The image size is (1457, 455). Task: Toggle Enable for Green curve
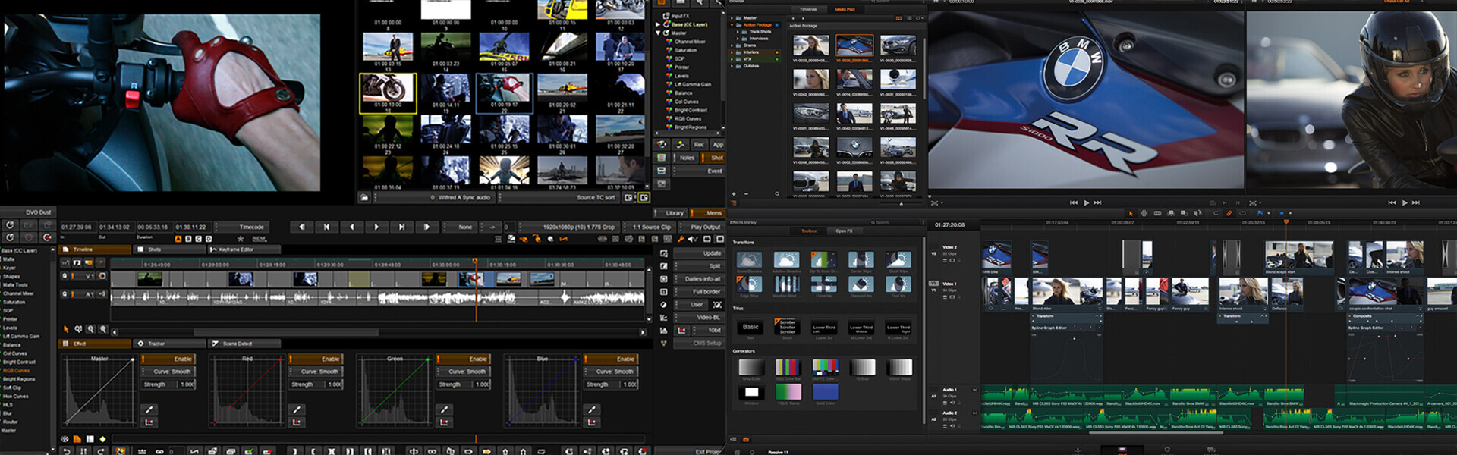pos(463,359)
